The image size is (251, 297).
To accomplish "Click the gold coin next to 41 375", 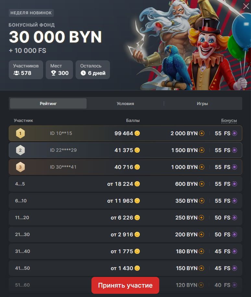I will [x=137, y=150].
